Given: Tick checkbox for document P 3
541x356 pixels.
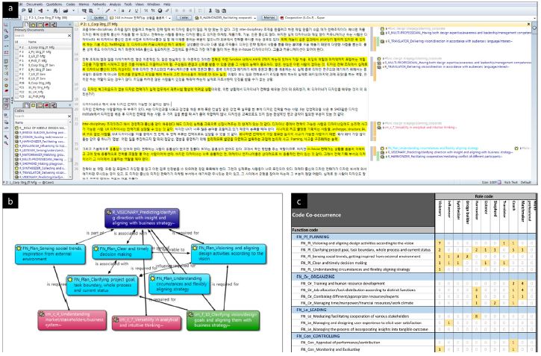Looking at the screenshot, I should pos(17,51).
